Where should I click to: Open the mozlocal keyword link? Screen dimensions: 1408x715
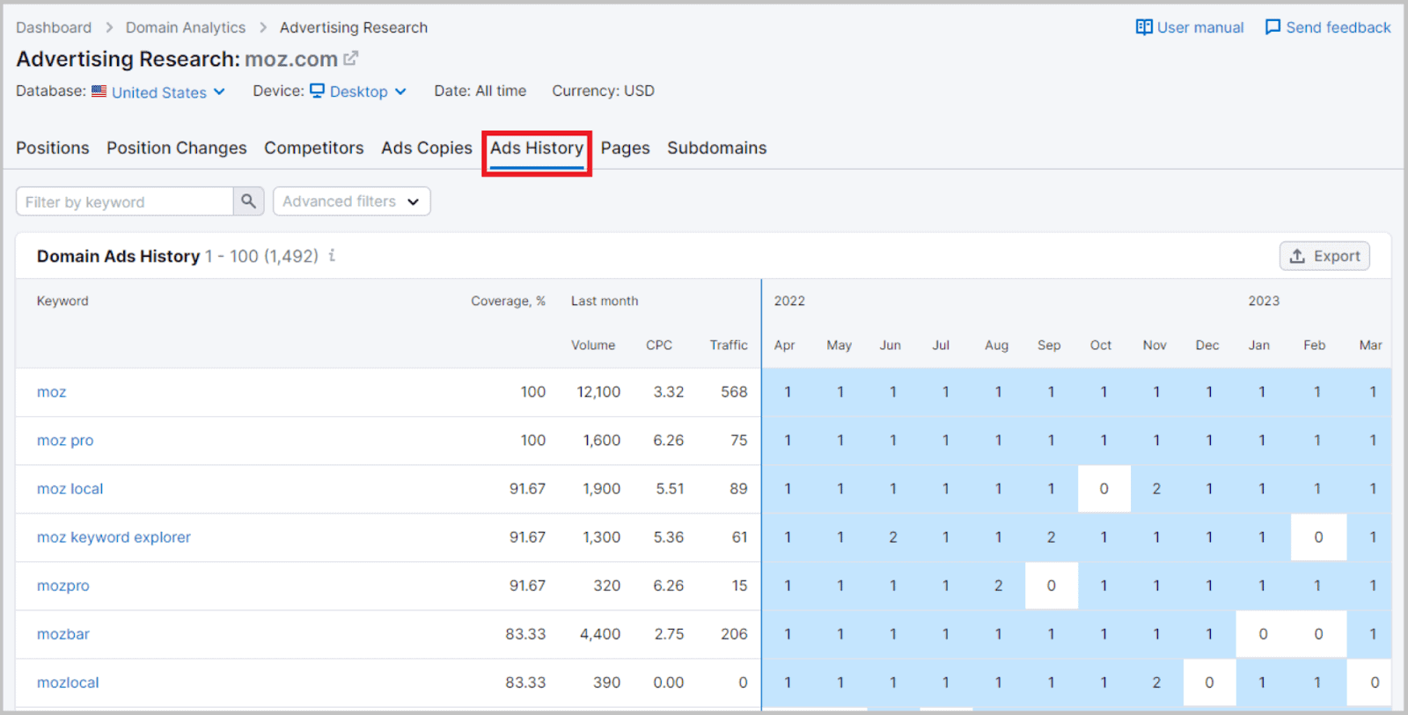click(x=68, y=682)
